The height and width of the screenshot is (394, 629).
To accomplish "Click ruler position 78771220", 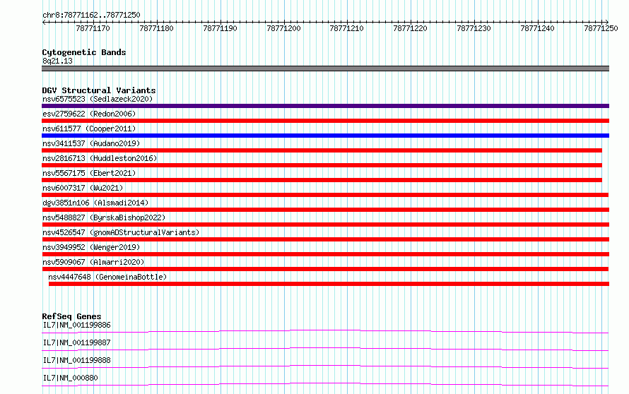I will pyautogui.click(x=410, y=28).
